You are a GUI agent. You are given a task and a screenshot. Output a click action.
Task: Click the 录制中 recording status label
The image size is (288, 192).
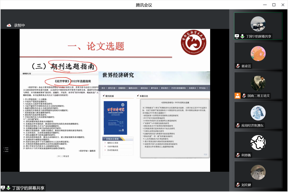click(19, 25)
